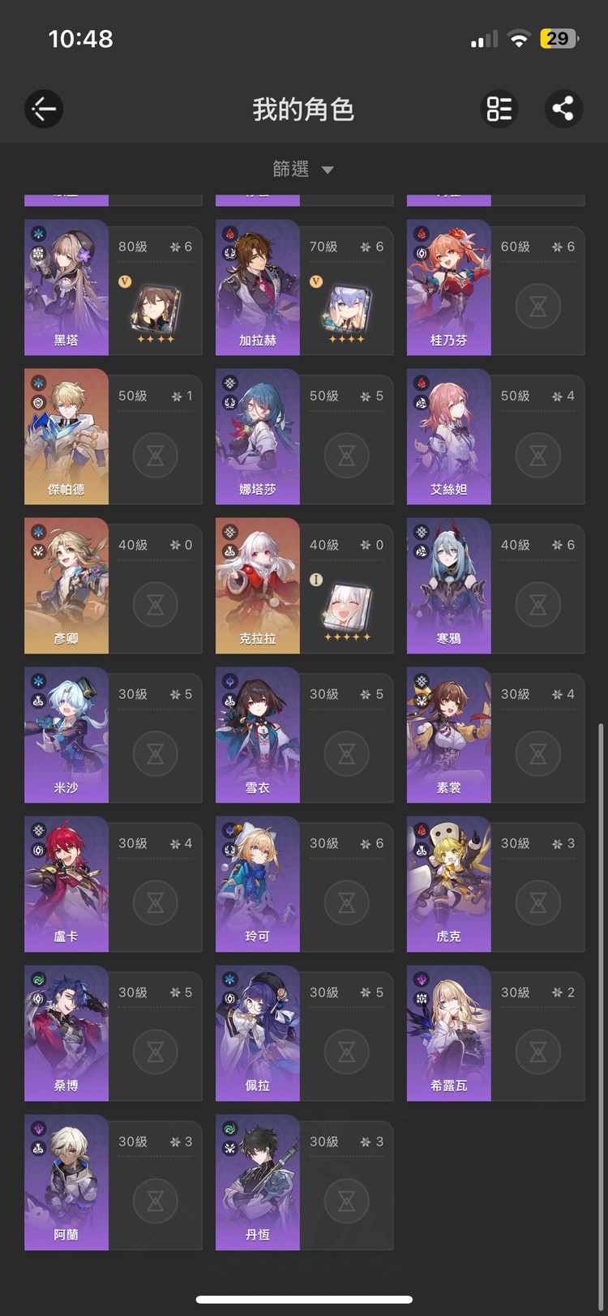Tap the back arrow icon
This screenshot has width=608, height=1316.
[x=44, y=109]
